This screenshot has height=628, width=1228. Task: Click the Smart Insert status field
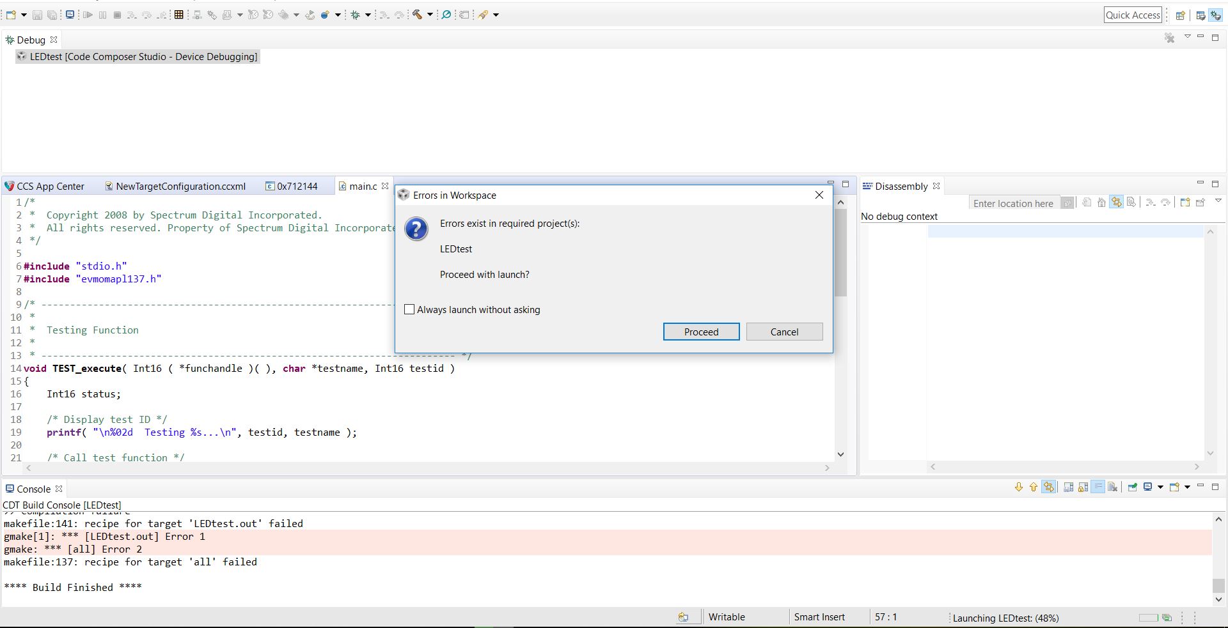[x=819, y=617]
